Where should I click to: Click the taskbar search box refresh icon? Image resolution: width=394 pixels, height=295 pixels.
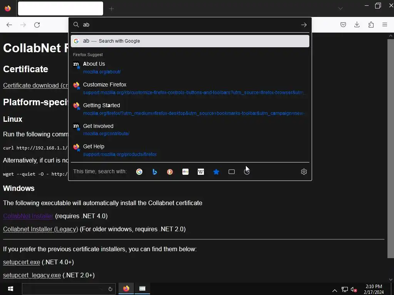pyautogui.click(x=110, y=289)
